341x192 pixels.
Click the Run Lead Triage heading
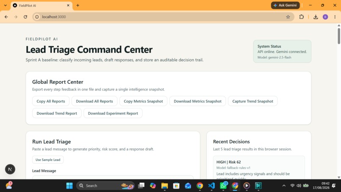coord(52,142)
